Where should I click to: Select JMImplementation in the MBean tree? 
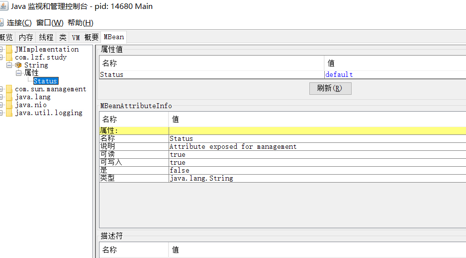[x=47, y=49]
